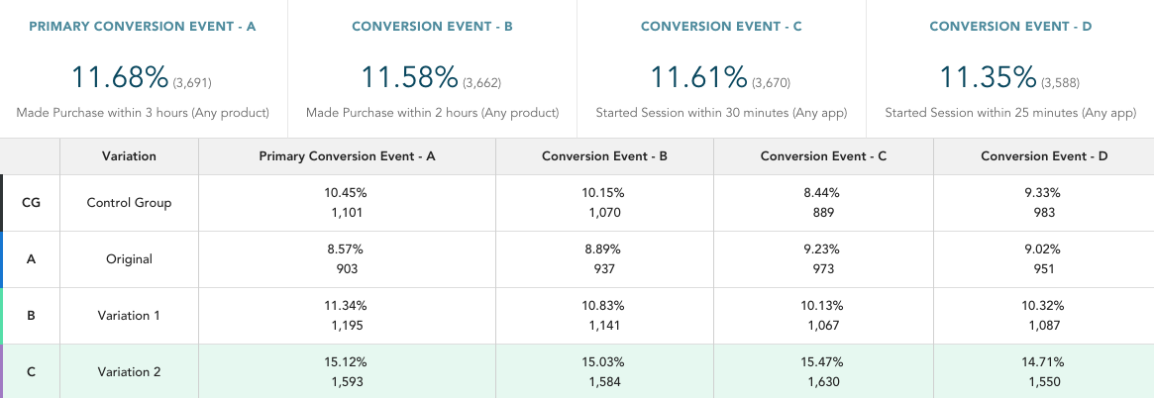Image resolution: width=1154 pixels, height=398 pixels.
Task: Click the CG abbreviation cell
Action: [31, 203]
